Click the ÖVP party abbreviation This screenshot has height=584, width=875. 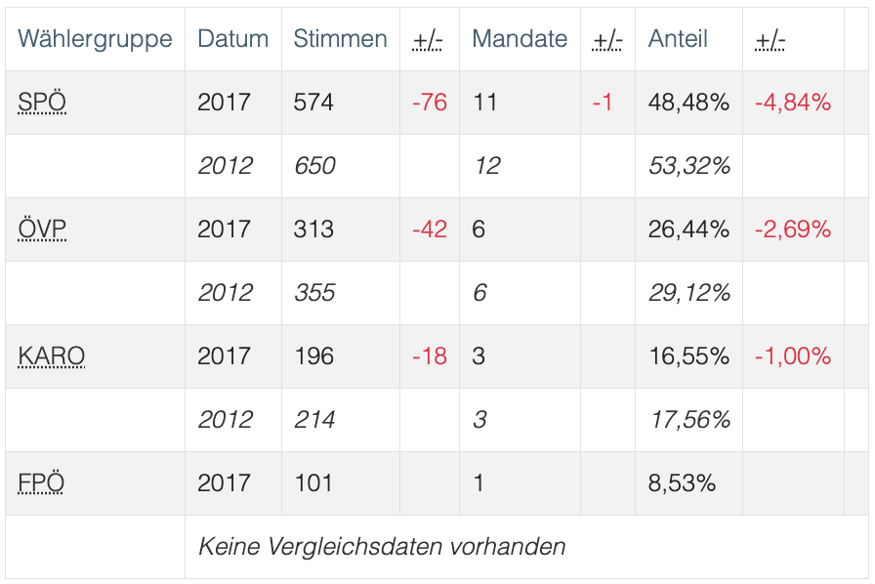tap(43, 229)
